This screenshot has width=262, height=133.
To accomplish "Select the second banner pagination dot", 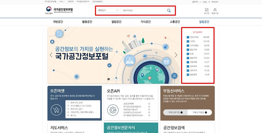I will (x=112, y=79).
